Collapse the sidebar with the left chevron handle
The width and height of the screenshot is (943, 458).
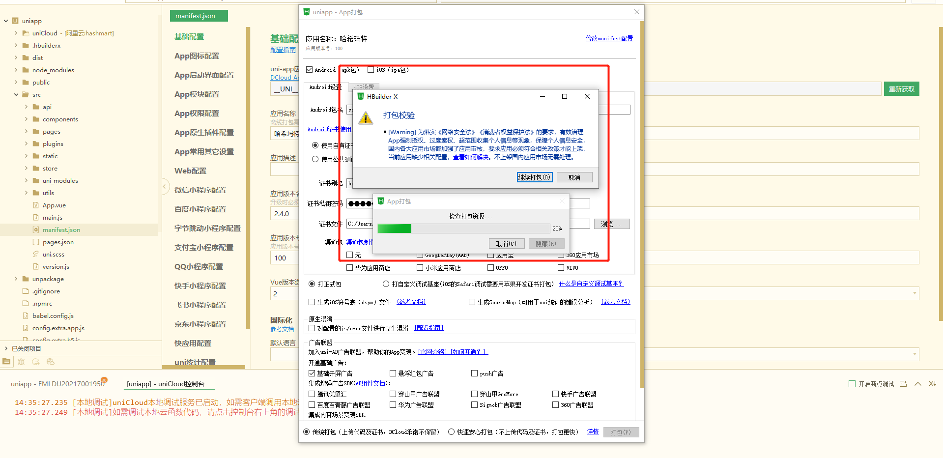(165, 186)
